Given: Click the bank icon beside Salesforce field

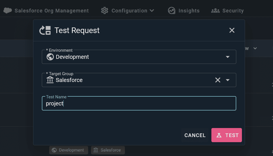Looking at the screenshot, I should coord(50,80).
